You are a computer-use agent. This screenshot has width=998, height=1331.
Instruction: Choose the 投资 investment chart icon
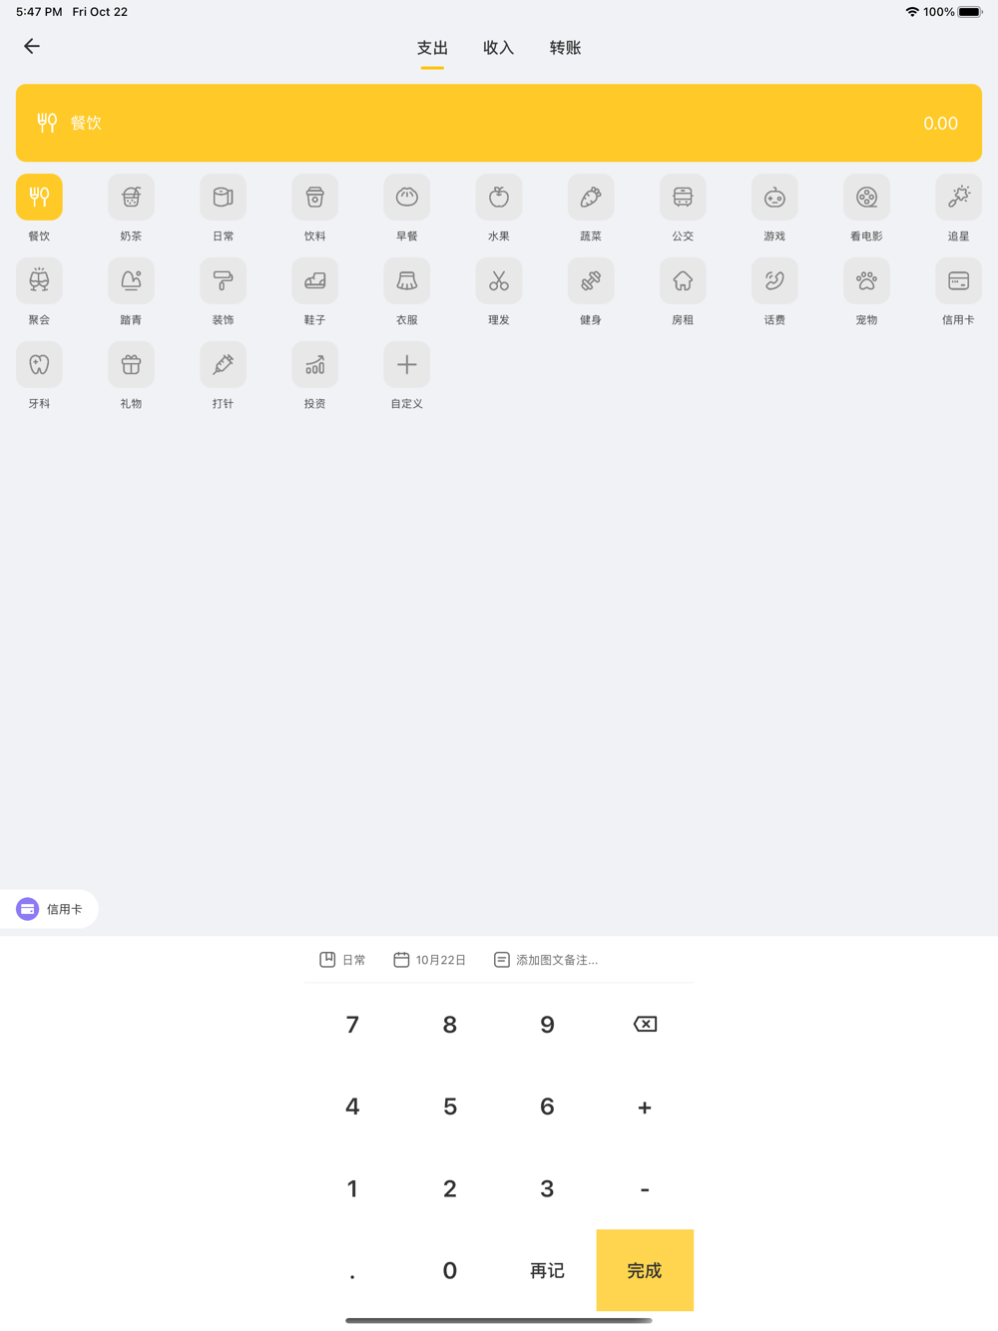[x=314, y=365]
